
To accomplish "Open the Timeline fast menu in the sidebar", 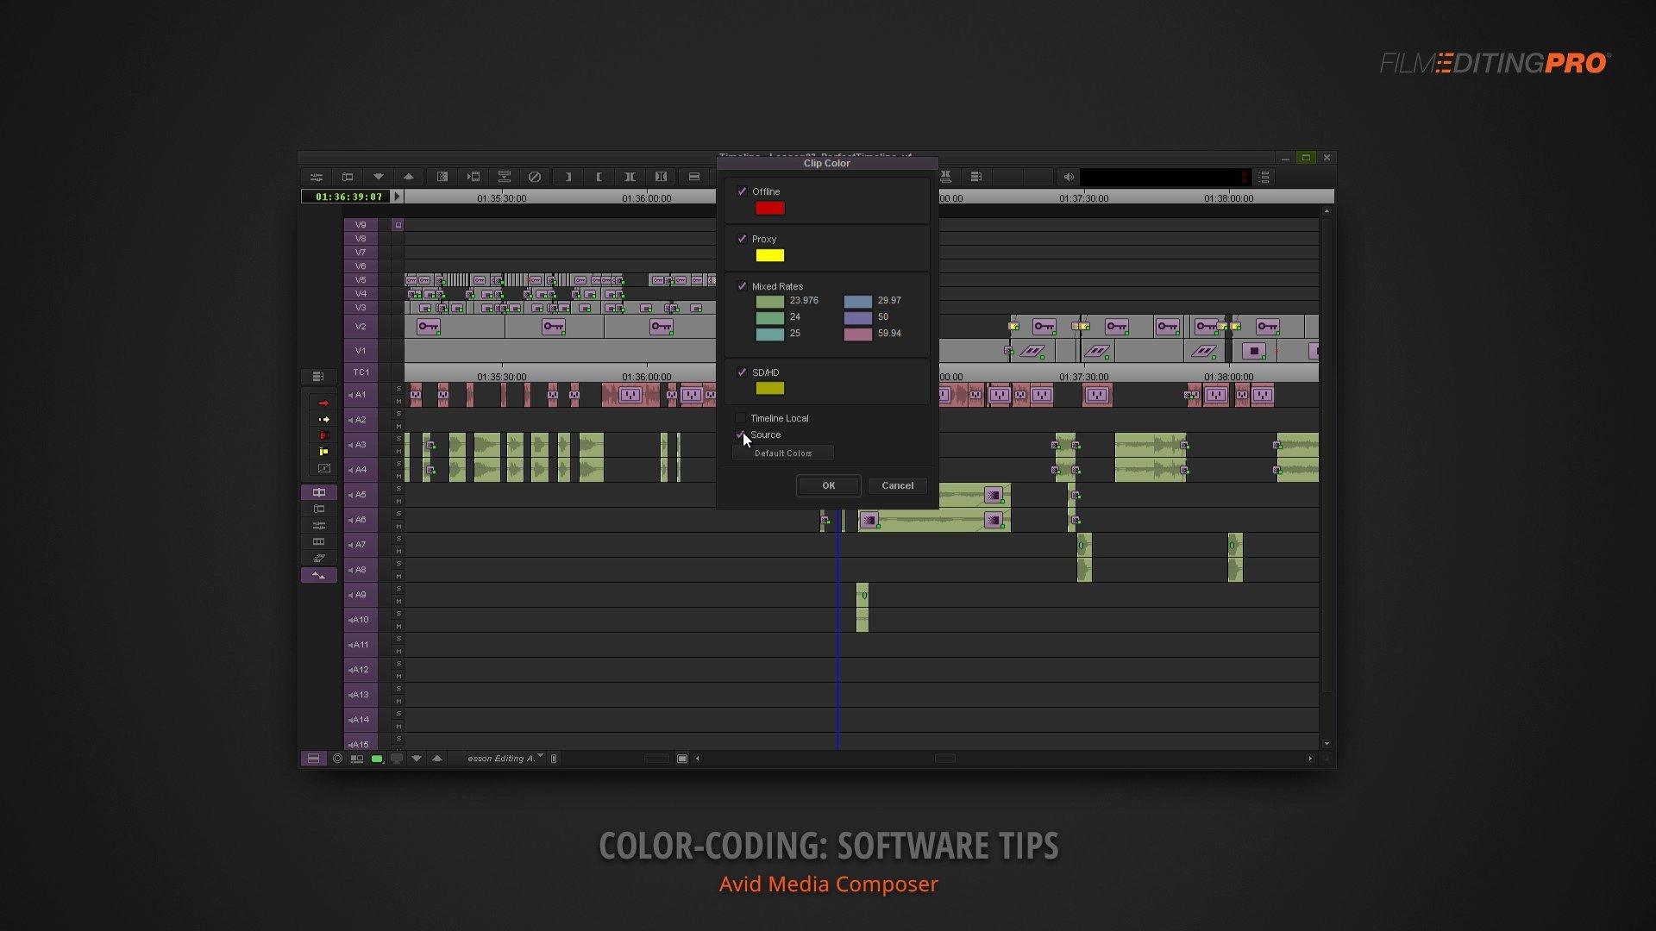I will [319, 377].
